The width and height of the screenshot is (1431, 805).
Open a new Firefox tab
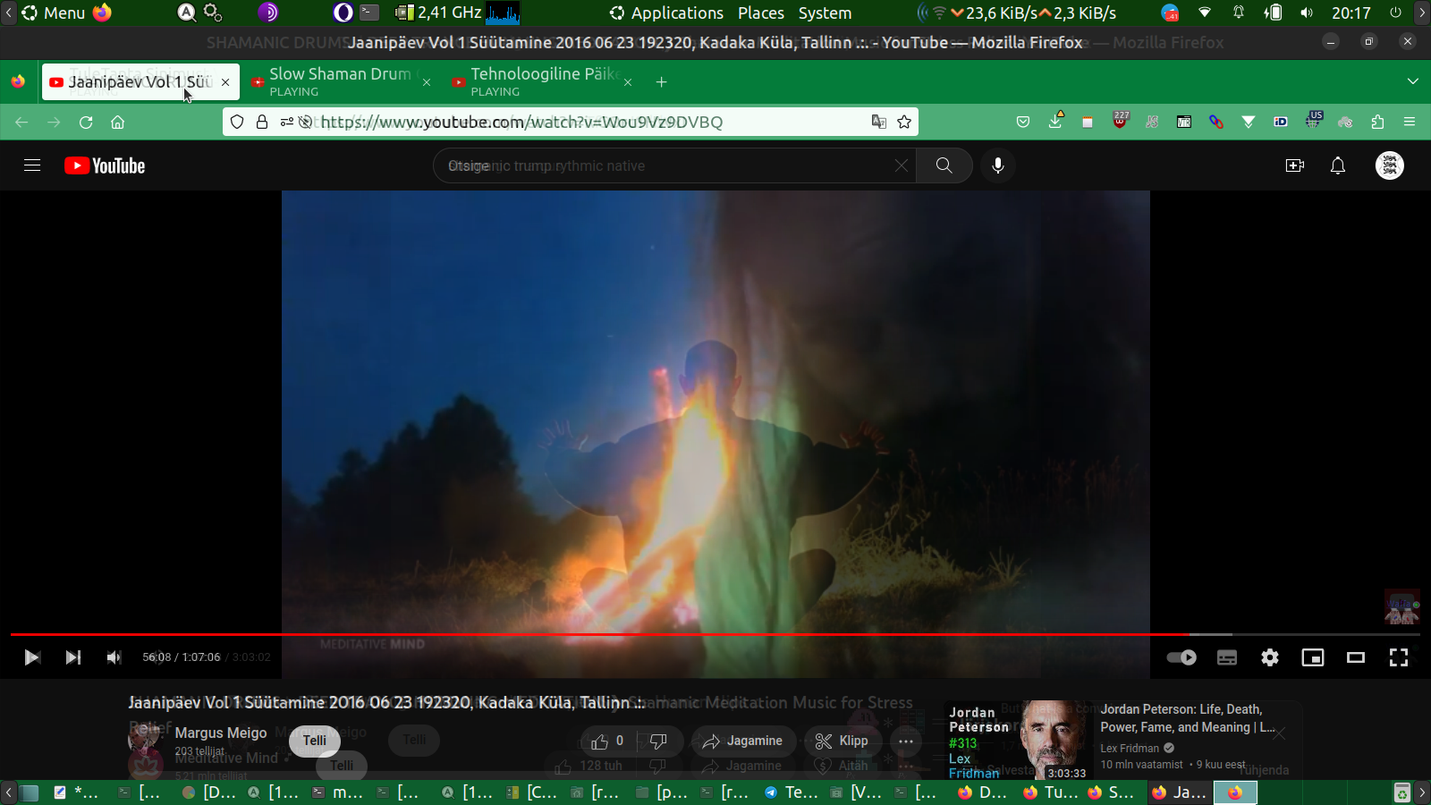point(662,82)
